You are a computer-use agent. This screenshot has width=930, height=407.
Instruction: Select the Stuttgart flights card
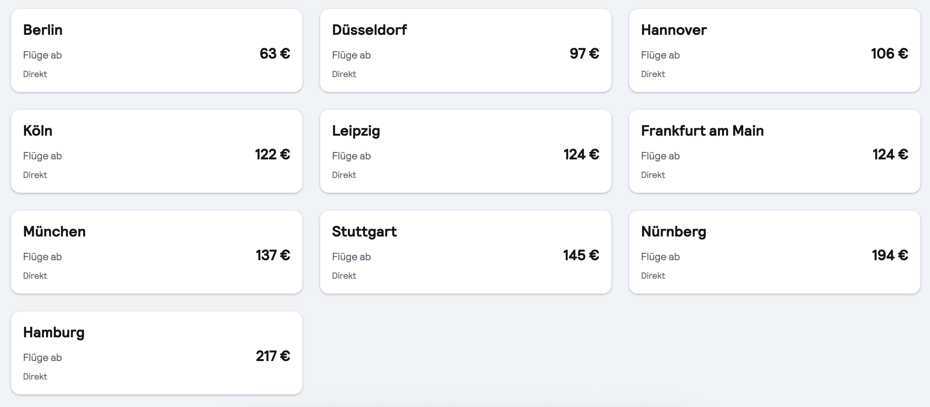pos(465,252)
